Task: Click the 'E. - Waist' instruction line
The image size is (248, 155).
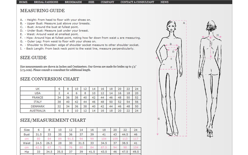Action: [x=49, y=34]
